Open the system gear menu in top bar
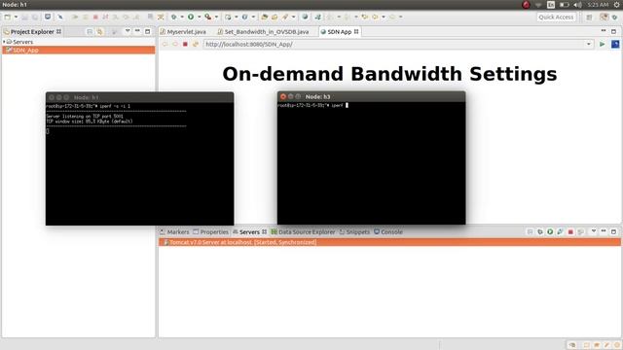Image resolution: width=623 pixels, height=350 pixels. pos(616,5)
